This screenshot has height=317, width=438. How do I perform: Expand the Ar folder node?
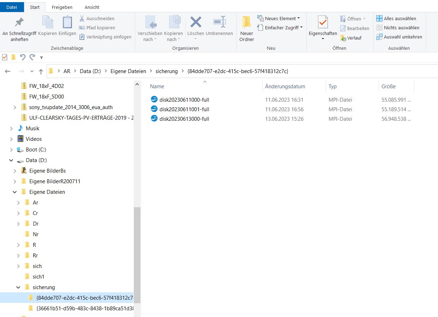[x=18, y=203]
